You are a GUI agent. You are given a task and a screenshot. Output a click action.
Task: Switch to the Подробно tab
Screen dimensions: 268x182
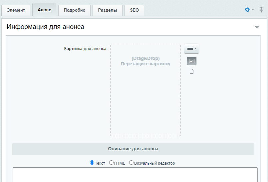tap(74, 10)
